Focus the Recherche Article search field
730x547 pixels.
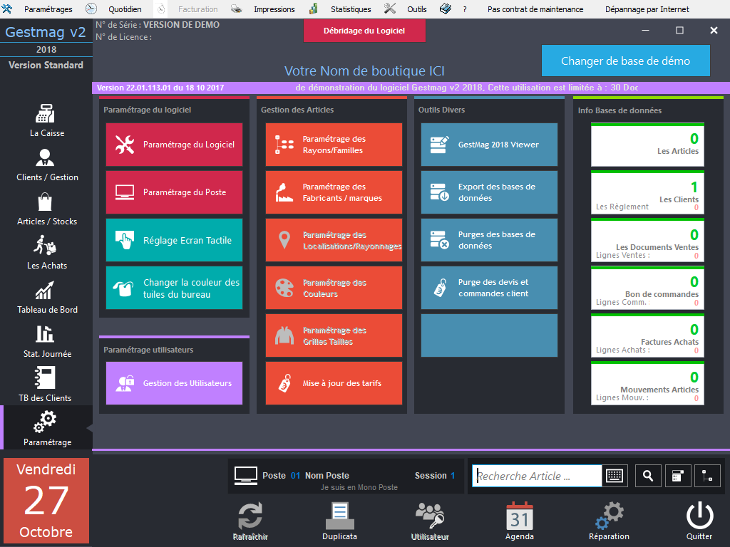click(537, 476)
